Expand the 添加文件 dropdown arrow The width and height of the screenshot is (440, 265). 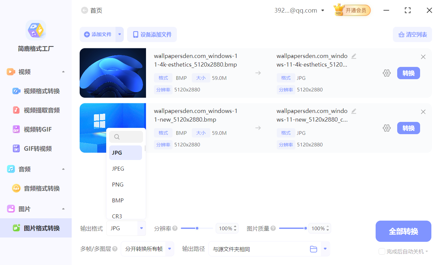[x=119, y=34]
